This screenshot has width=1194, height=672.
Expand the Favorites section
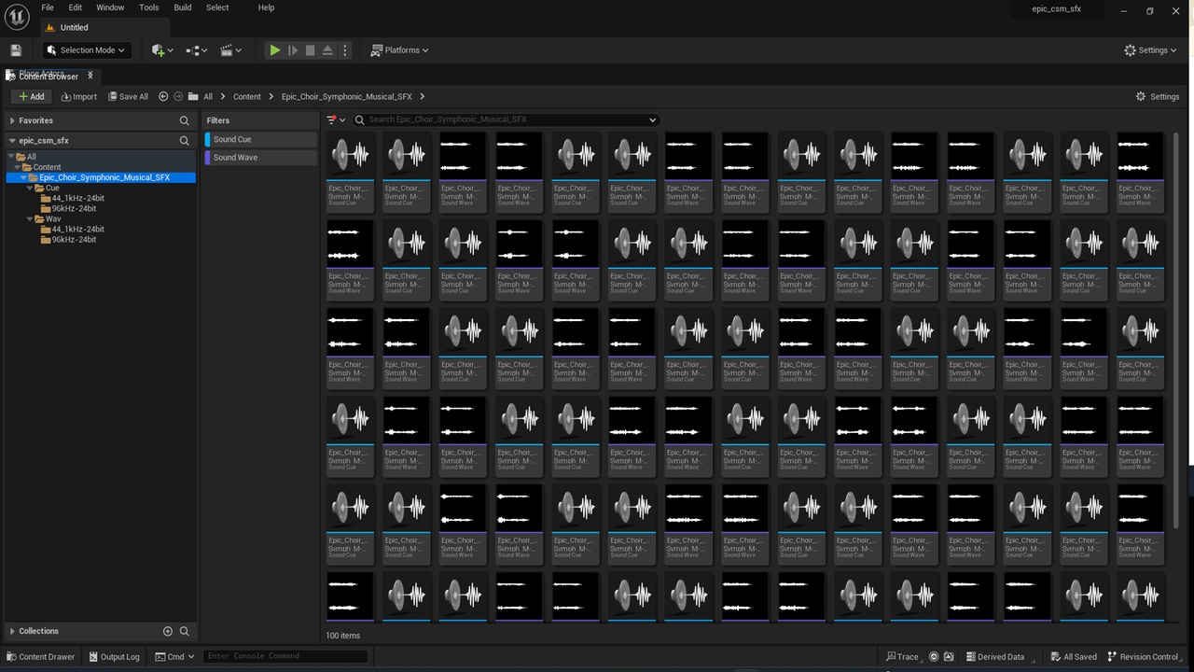coord(12,120)
